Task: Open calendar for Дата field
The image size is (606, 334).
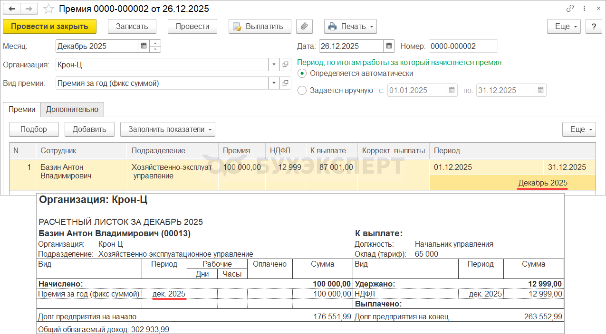Action: coord(389,46)
